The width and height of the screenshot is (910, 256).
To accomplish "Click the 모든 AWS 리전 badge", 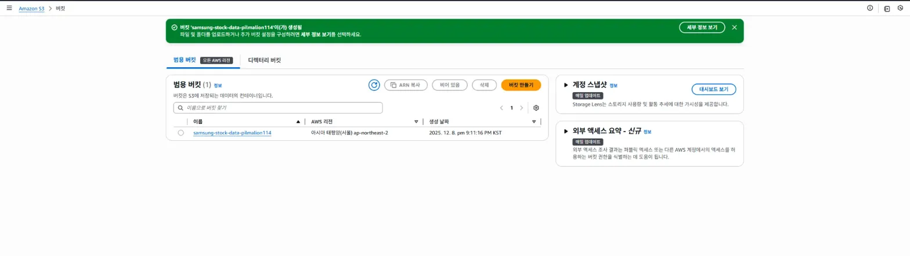I will pos(216,60).
